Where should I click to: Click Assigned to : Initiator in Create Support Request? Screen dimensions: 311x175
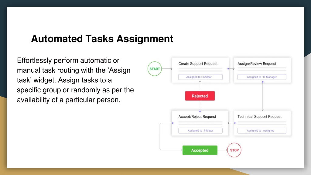click(x=200, y=77)
